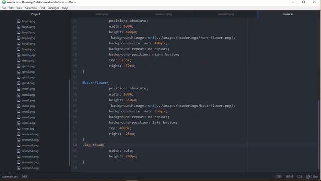321x181 pixels.
Task: Click the image file icon beside boys1.png
Action: tap(19, 21)
